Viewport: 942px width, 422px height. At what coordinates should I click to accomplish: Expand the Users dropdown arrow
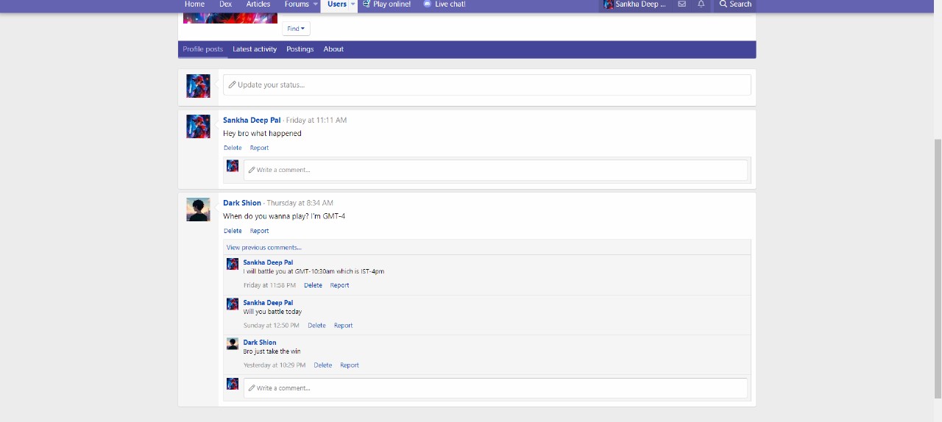(353, 4)
